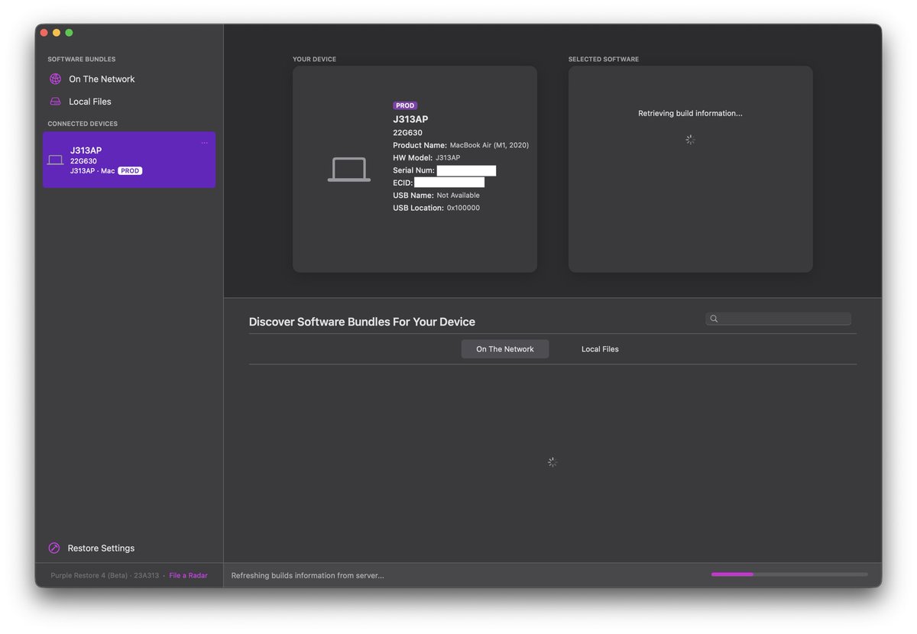The width and height of the screenshot is (917, 634).
Task: Click Retrieving build information text
Action: [690, 113]
